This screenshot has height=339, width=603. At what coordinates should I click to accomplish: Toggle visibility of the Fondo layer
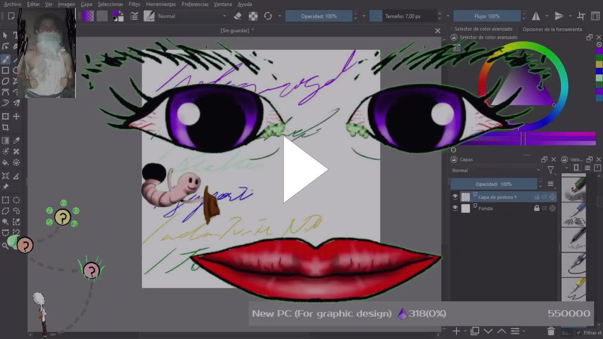455,208
